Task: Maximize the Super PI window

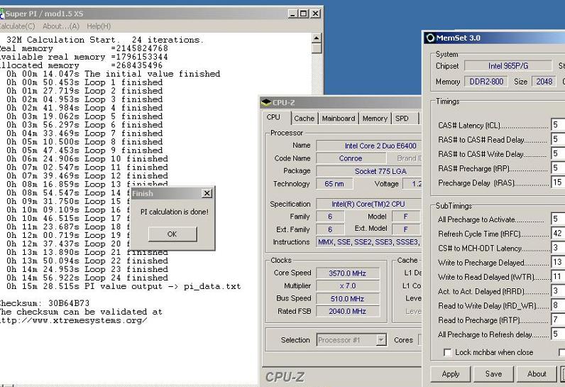Action: [304, 13]
